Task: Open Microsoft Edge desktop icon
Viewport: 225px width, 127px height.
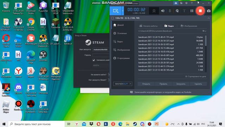Action: coord(31,57)
